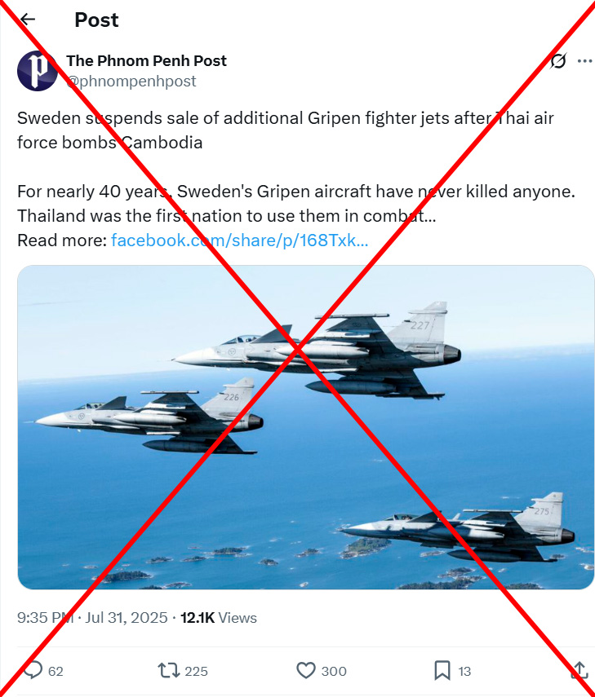This screenshot has width=595, height=697.
Task: Open The Phnom Penh Post display name
Action: 146,61
